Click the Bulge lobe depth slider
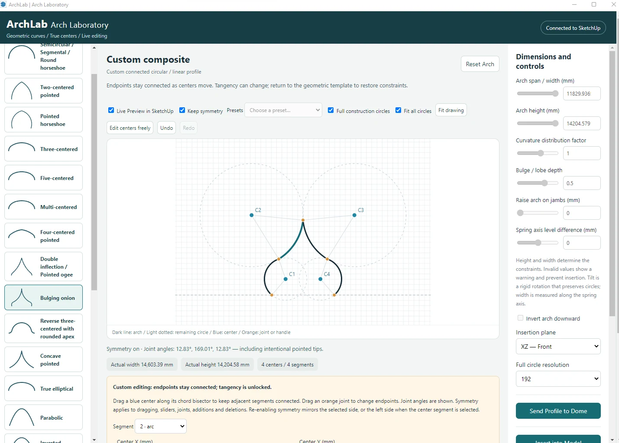Screen dimensions: 619x443 tap(538, 183)
